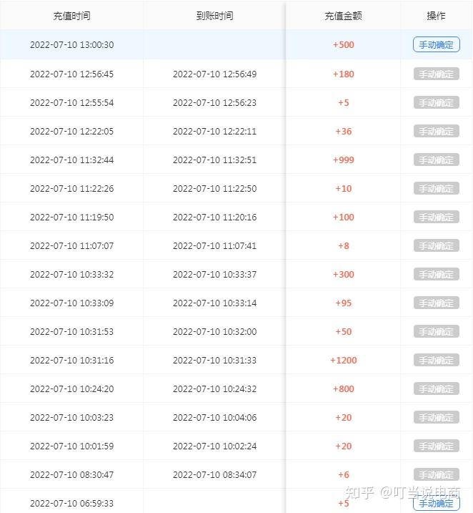The height and width of the screenshot is (513, 473).
Task: Select recharge time 2022-07-10 13:00:30 cell
Action: (71, 45)
